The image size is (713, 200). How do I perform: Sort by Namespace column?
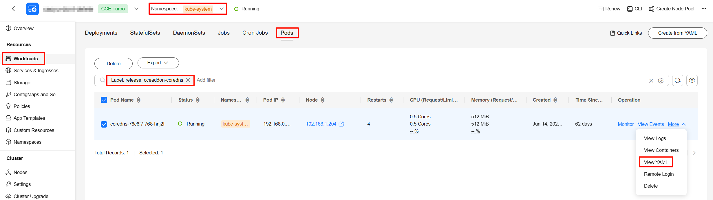point(247,100)
